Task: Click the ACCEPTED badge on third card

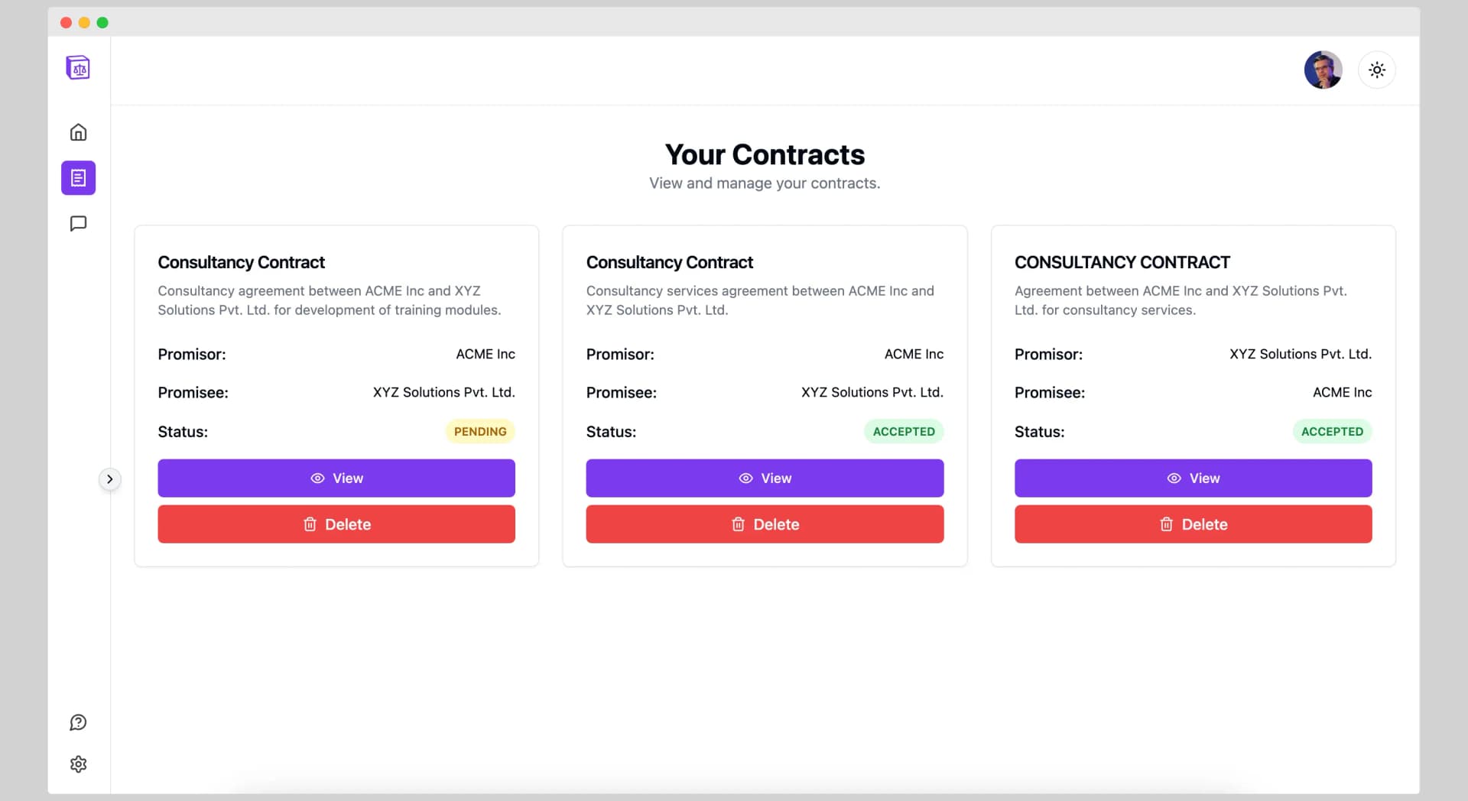Action: tap(1332, 432)
